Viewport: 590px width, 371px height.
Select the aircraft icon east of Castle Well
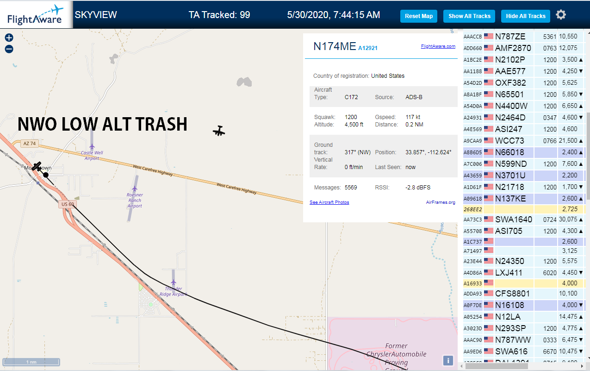coord(219,131)
